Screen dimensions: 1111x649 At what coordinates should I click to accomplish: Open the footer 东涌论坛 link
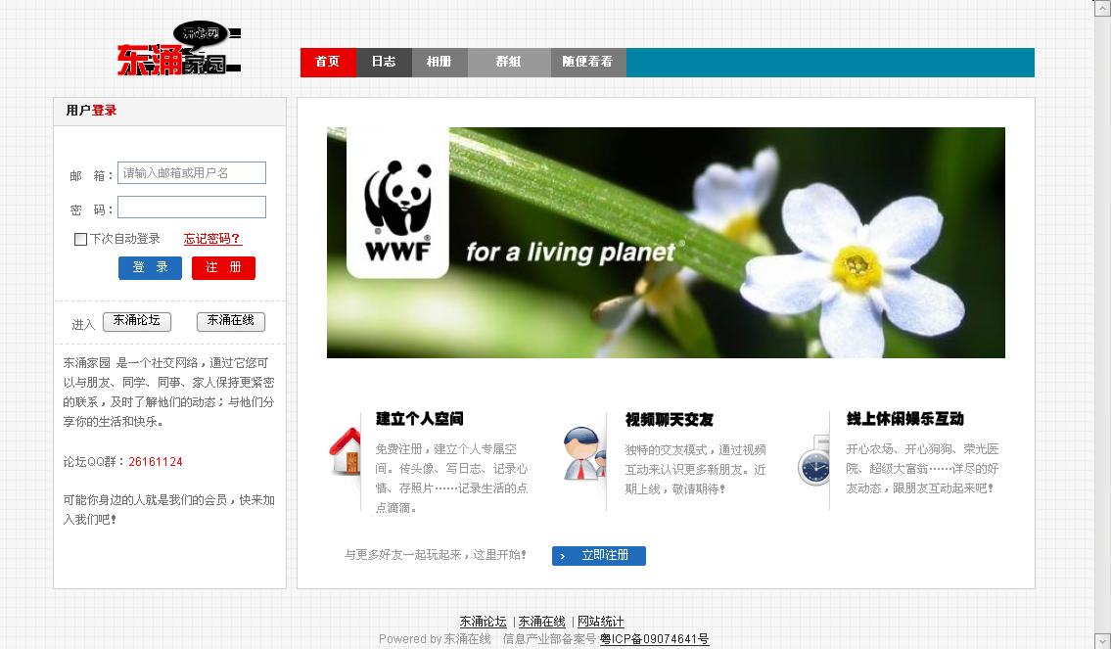[484, 622]
